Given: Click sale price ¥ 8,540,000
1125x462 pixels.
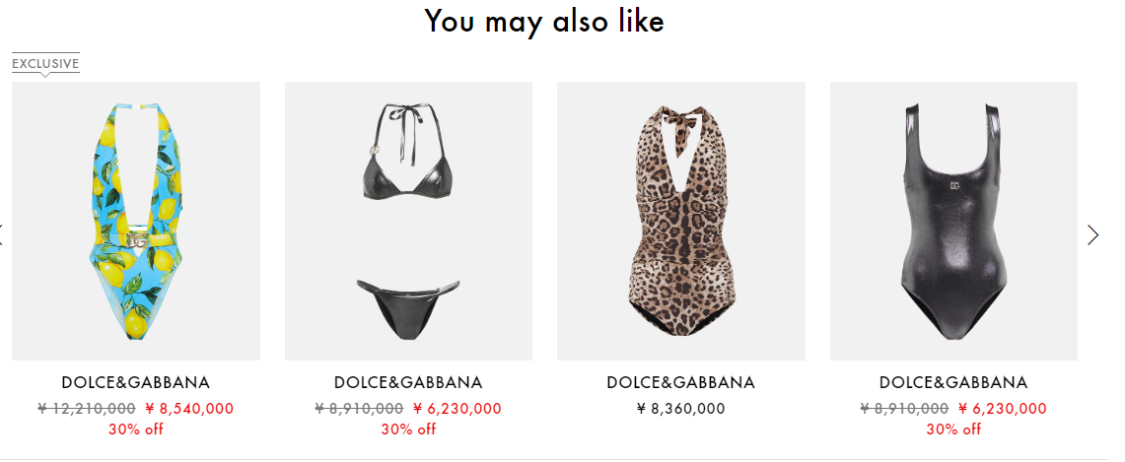Looking at the screenshot, I should [189, 409].
